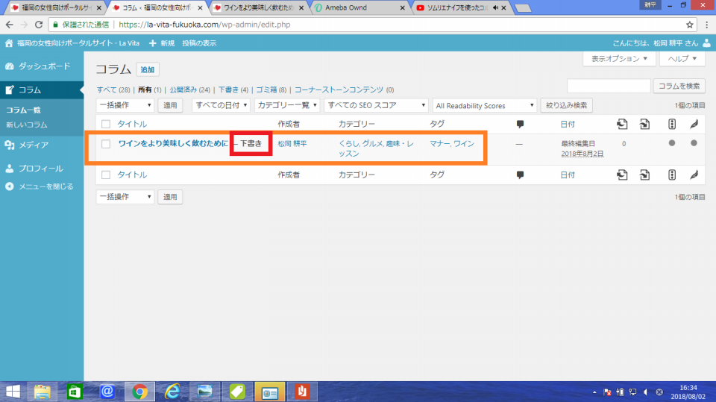The image size is (716, 402).
Task: Expand 表示オプション screen options
Action: [x=619, y=58]
